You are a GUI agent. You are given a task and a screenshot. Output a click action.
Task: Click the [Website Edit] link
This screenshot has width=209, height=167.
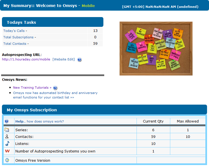pos(64,59)
